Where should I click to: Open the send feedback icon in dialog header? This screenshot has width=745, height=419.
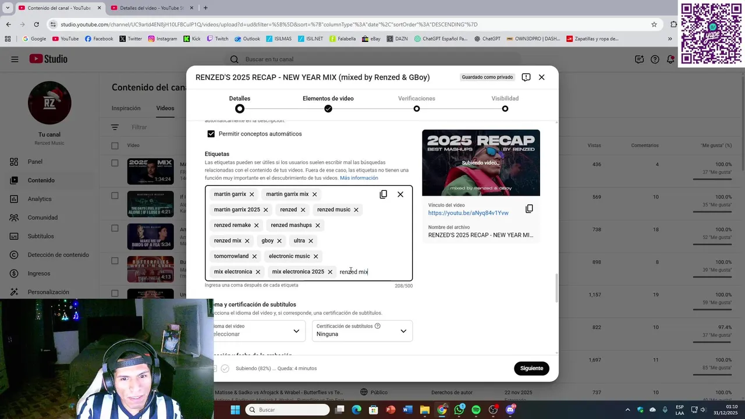coord(526,77)
